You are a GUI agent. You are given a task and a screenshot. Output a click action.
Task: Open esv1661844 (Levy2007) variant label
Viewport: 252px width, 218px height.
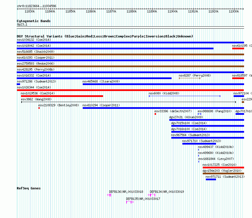(216, 159)
